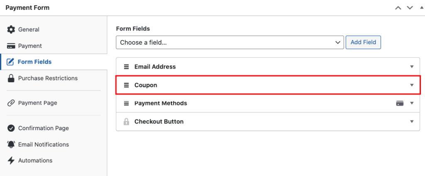Click the Automations lightning bolt icon

point(11,161)
